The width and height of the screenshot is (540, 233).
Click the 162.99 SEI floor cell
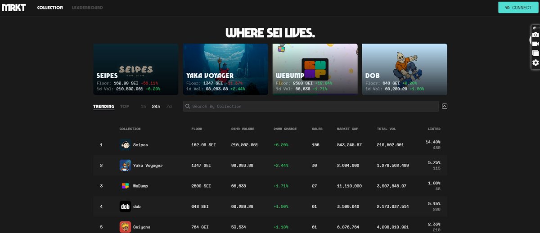204,145
